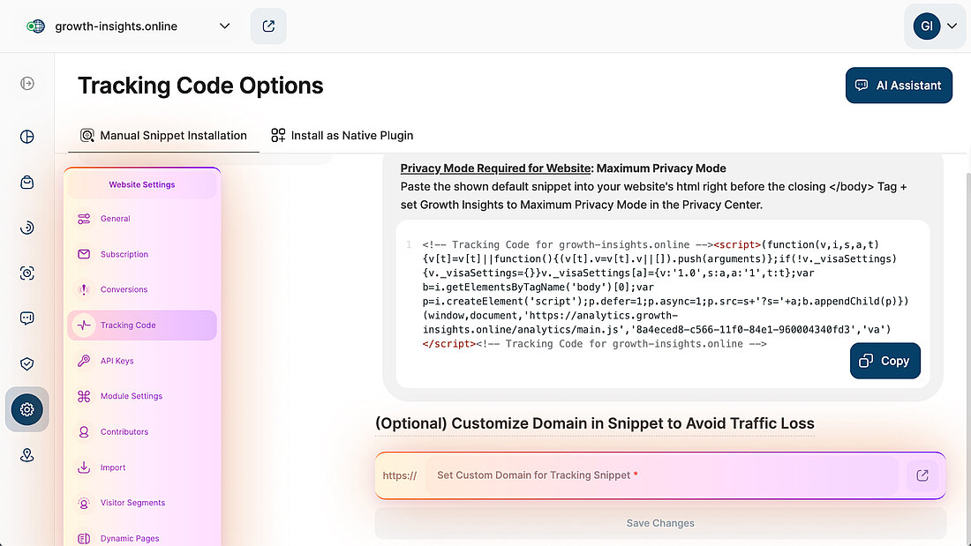Open the site selector dropdown for growth-insights.online
Image resolution: width=971 pixels, height=546 pixels.
tap(223, 26)
